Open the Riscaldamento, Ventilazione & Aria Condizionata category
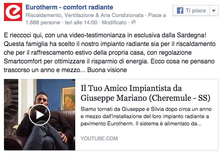Image resolution: width=221 pixels, height=154 pixels. pos(84,15)
